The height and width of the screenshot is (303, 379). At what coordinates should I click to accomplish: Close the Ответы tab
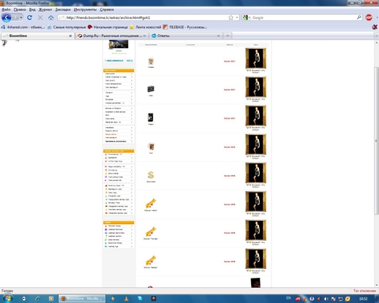point(218,36)
